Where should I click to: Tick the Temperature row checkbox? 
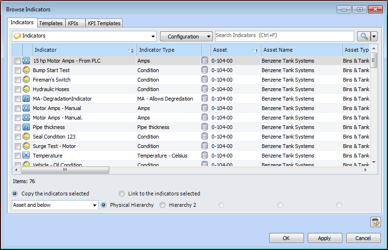18,156
